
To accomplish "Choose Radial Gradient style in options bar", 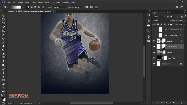I will point(32,7).
